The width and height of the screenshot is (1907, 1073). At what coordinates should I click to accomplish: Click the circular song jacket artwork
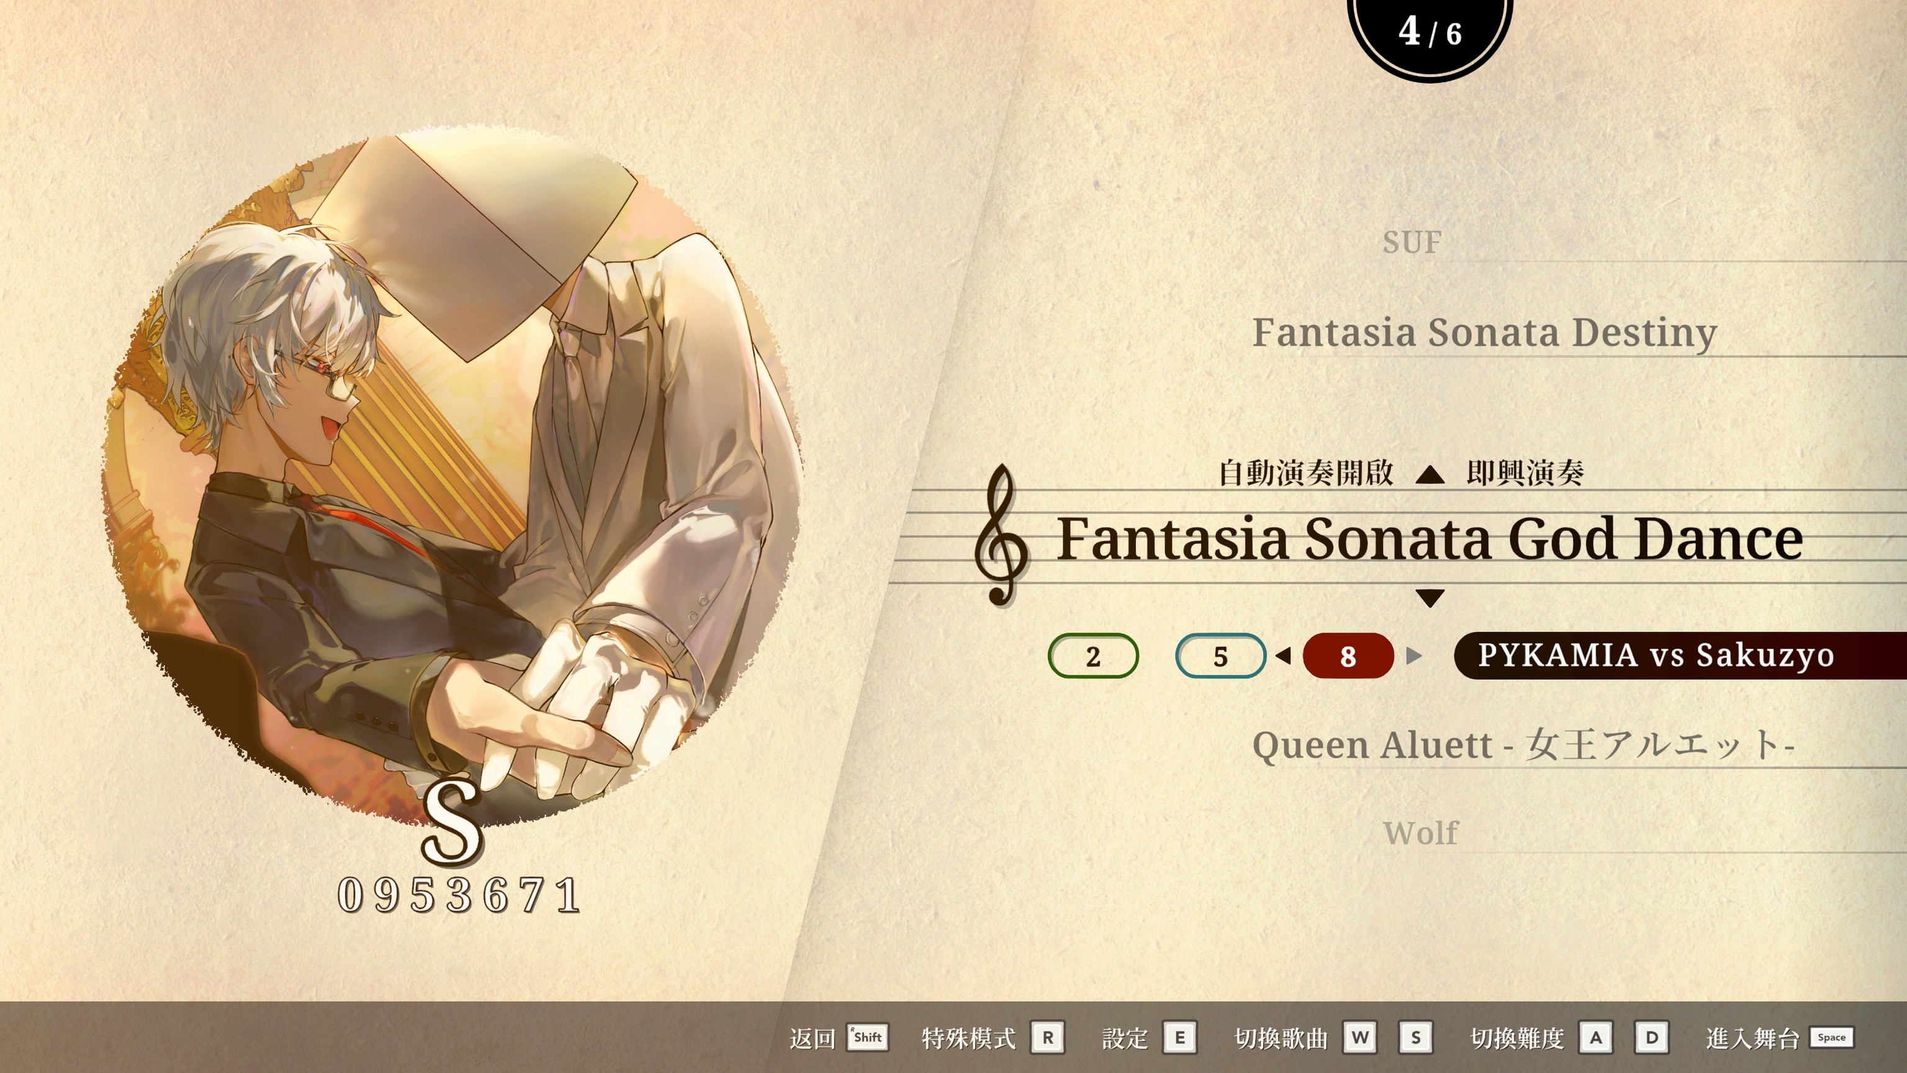pos(451,478)
